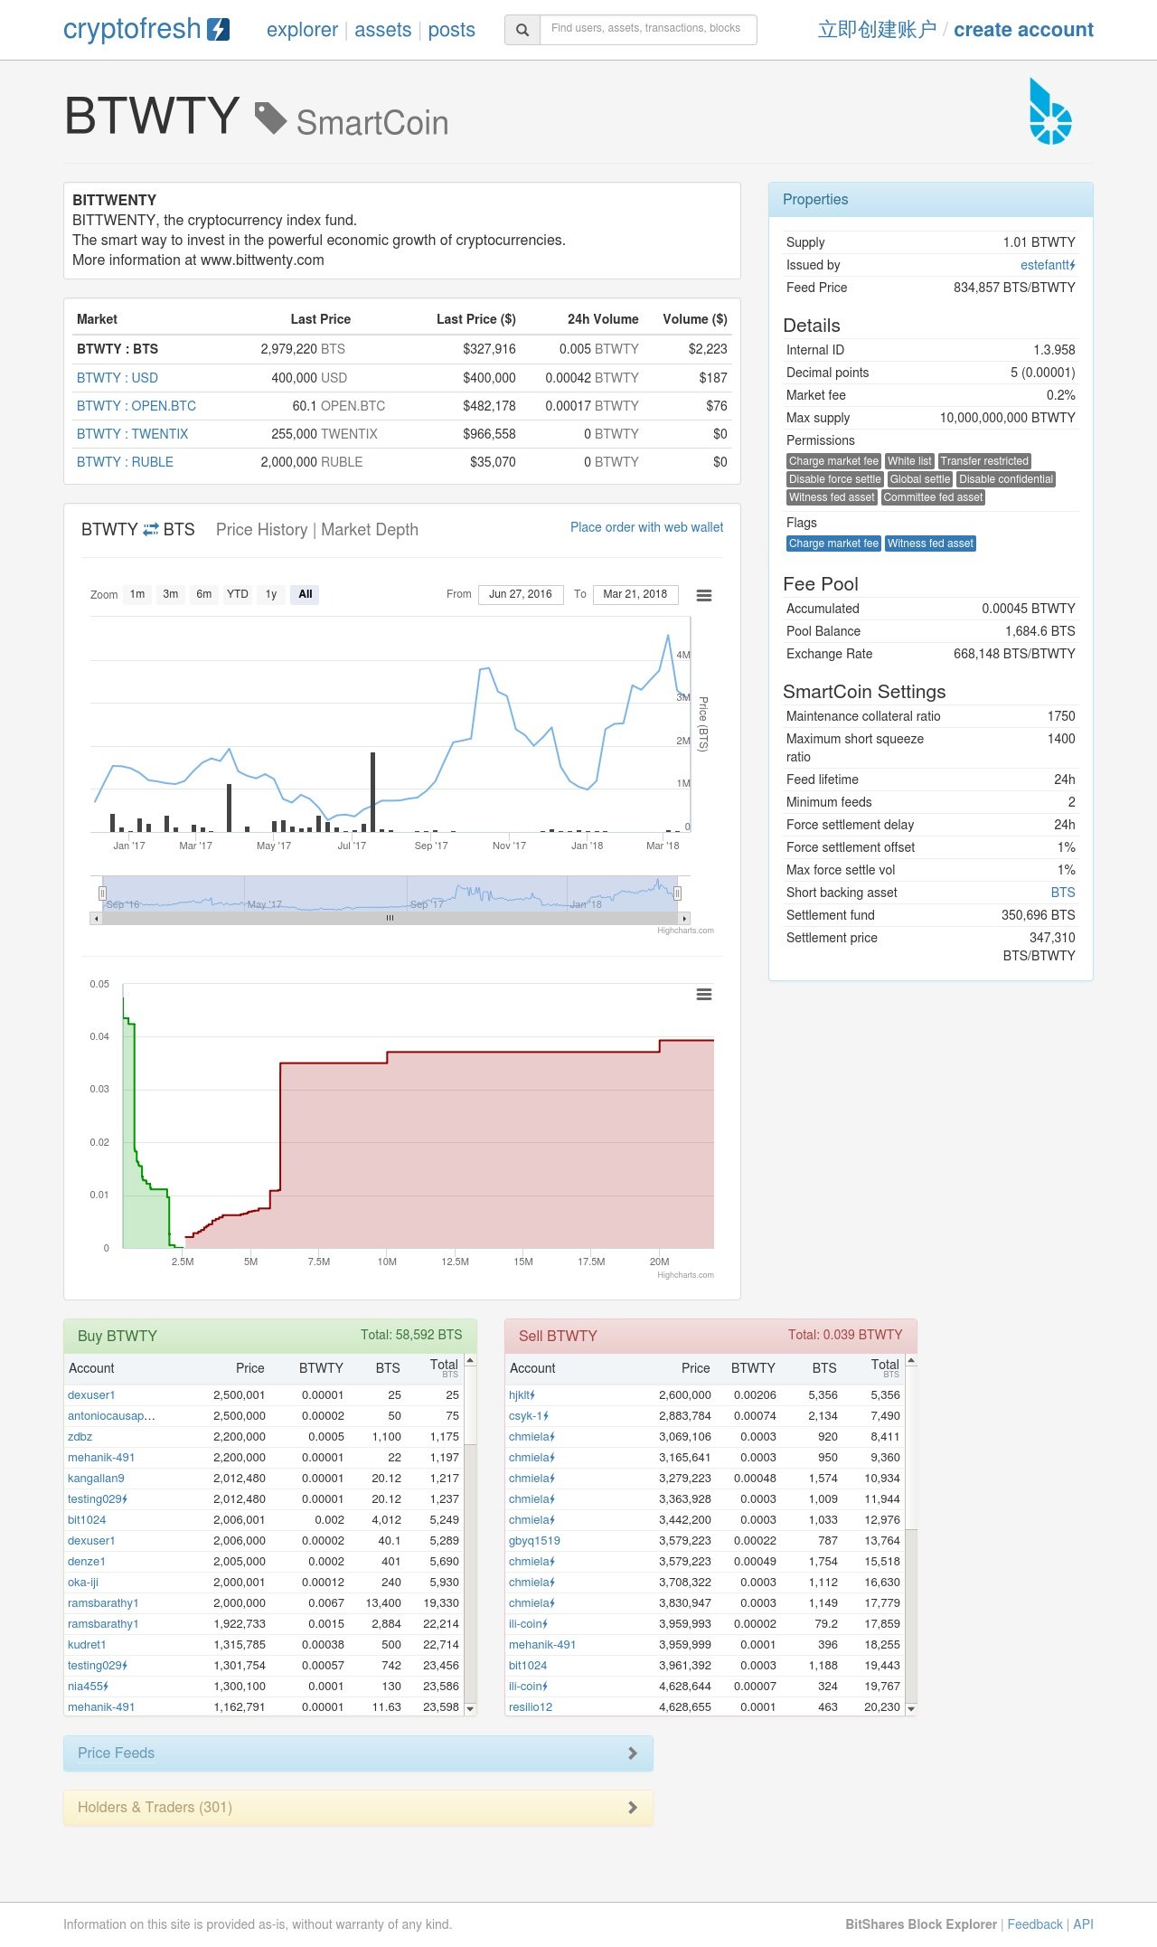Click navigator scroll left arrow
The width and height of the screenshot is (1157, 1947).
coord(96,918)
